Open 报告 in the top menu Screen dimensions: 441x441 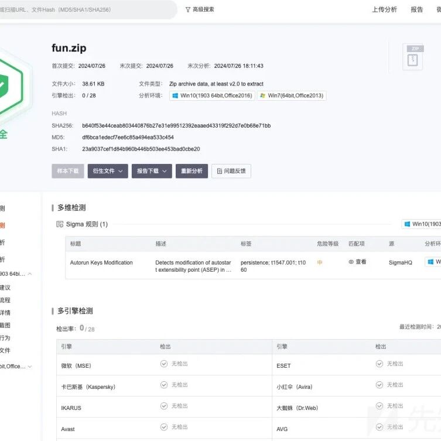[x=416, y=9]
